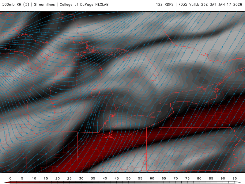Viewport: 245px width, 184px height.
Task: Click the colorbar label '85'
Action: 211,178
